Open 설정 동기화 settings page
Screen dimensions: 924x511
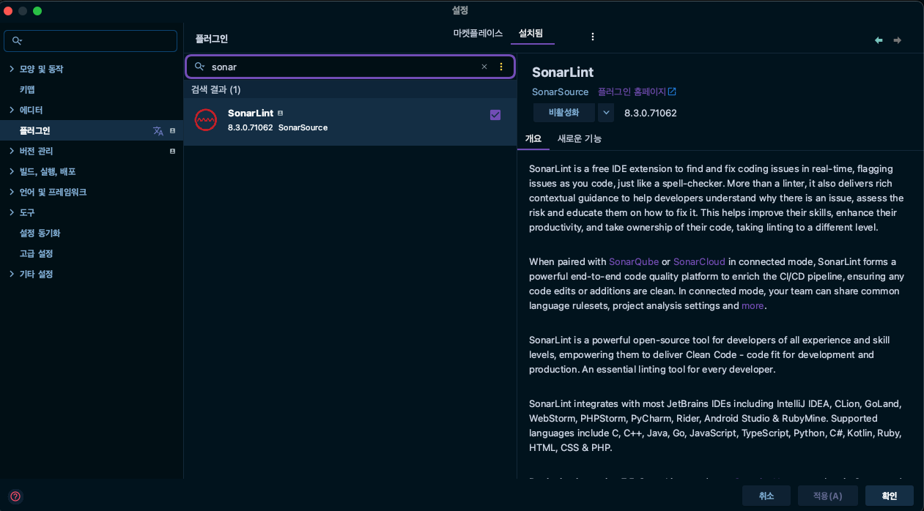coord(40,233)
